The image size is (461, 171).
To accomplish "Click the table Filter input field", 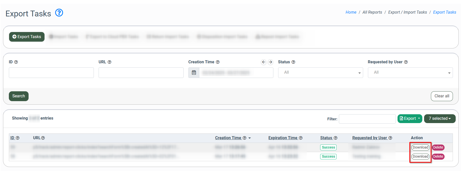I will [367, 119].
